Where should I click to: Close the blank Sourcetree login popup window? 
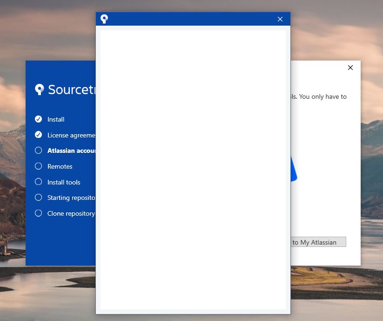[280, 19]
